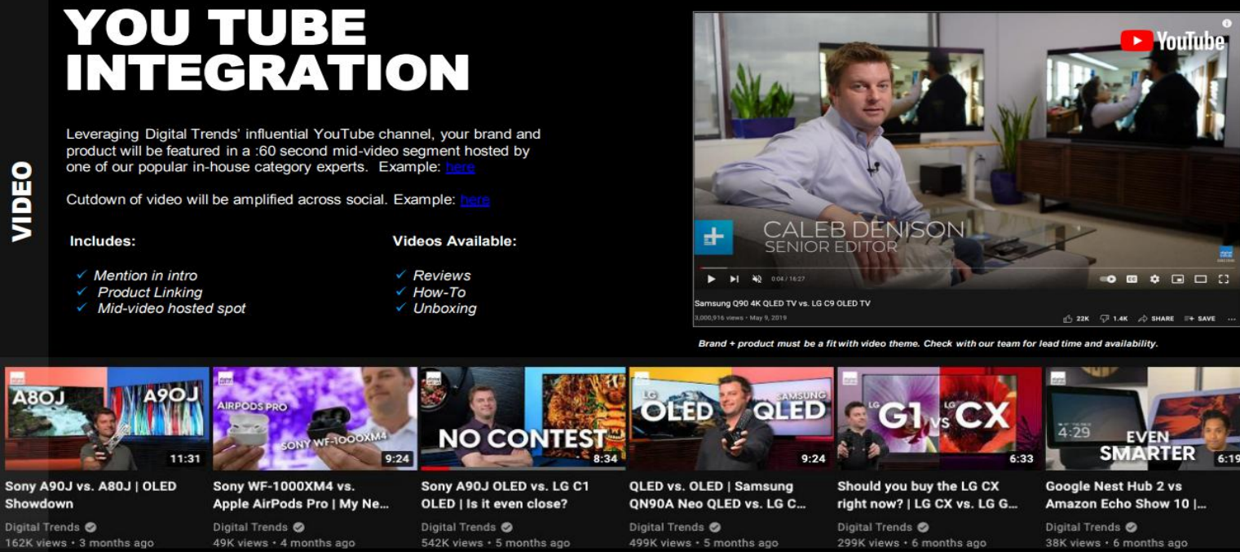1240x552 pixels.
Task: Like the video with 22K likes
Action: click(1075, 319)
